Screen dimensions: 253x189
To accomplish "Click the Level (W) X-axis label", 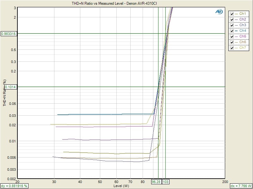I will pos(121,186).
